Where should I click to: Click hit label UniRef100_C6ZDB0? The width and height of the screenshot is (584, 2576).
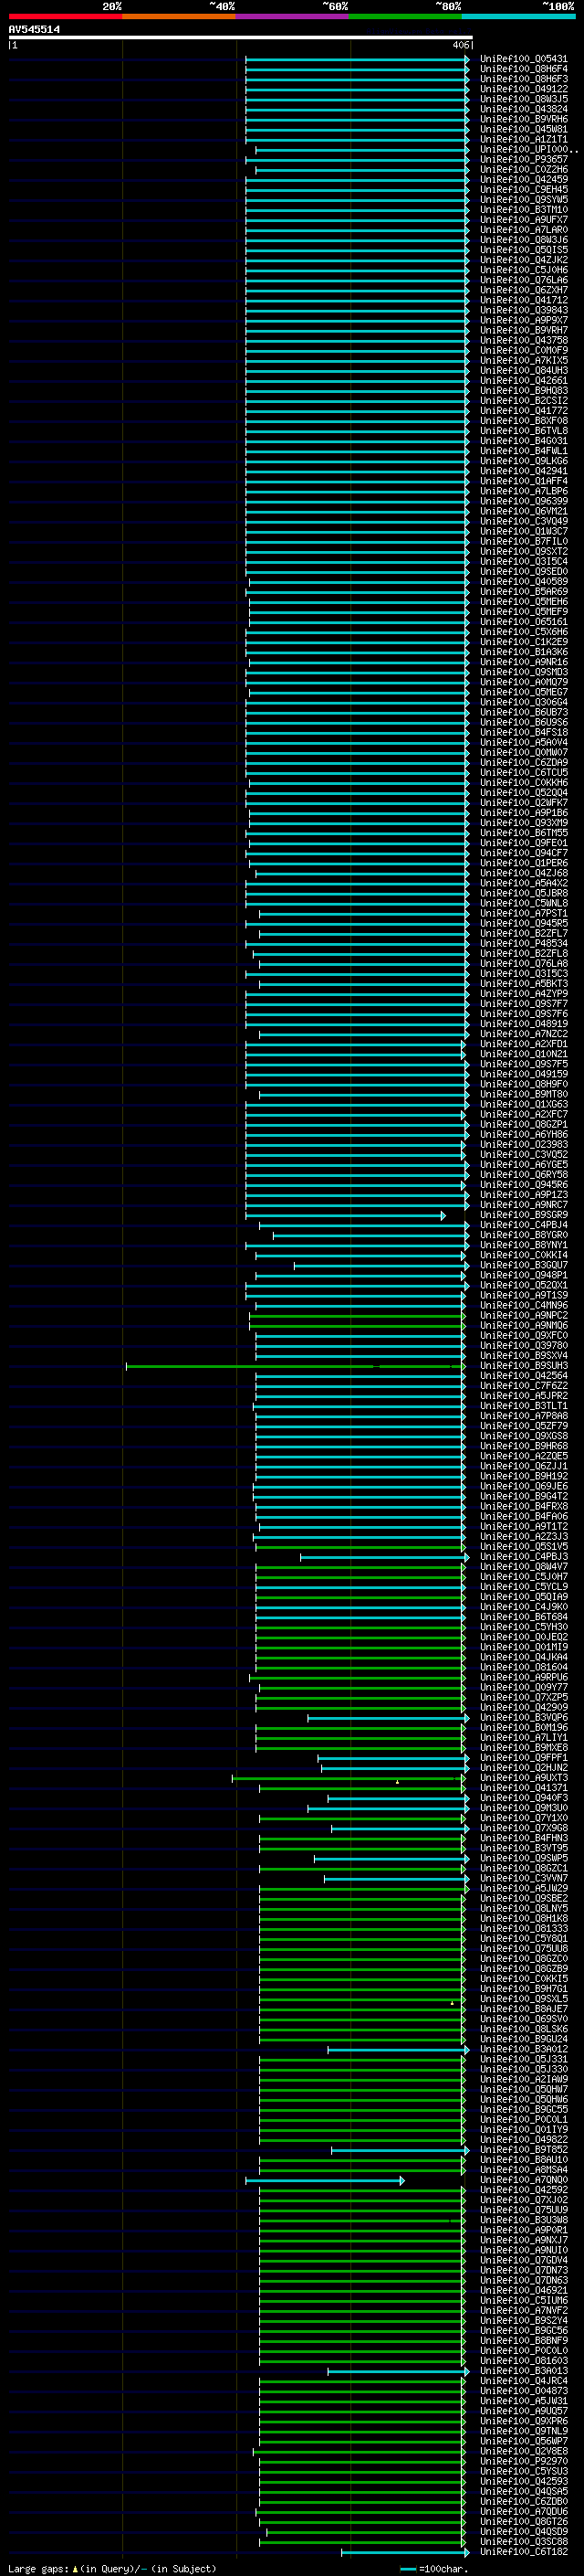523,2502
